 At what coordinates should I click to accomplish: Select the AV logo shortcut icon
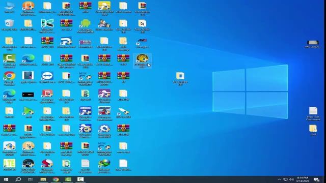(142, 43)
